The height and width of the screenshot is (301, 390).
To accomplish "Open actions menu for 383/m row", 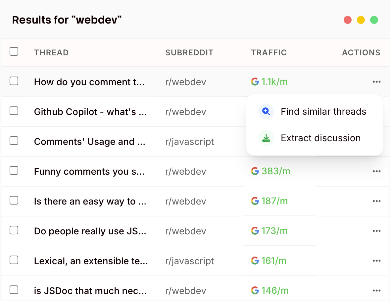I will point(376,171).
